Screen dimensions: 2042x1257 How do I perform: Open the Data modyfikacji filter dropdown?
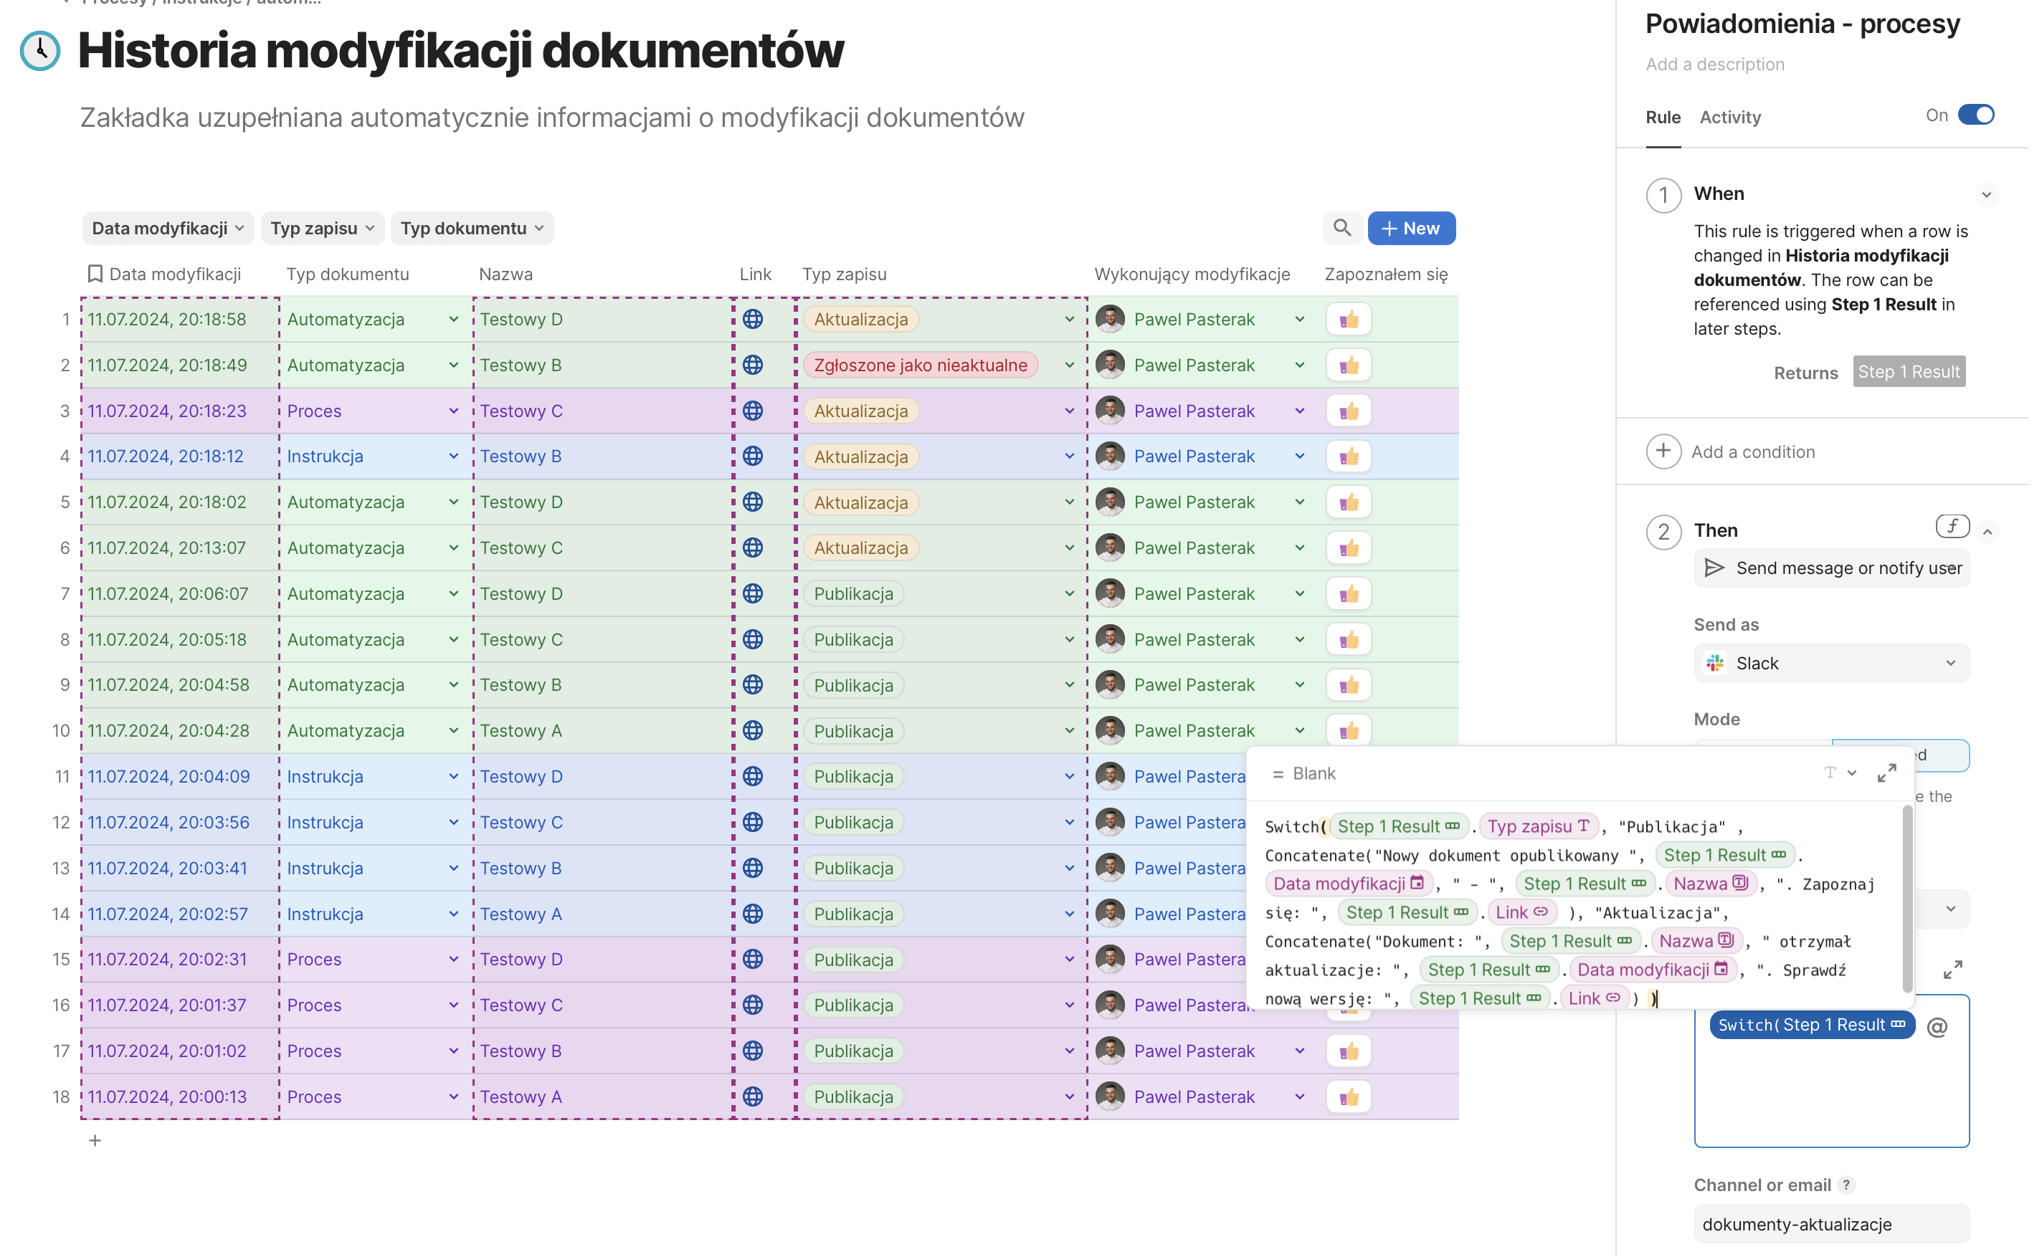pyautogui.click(x=168, y=229)
